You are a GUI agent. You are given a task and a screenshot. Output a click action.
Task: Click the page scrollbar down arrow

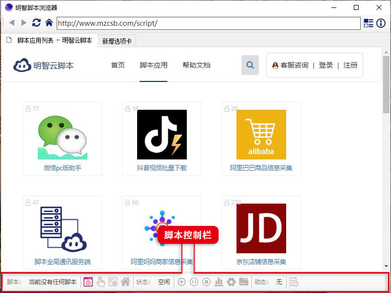tap(386, 266)
